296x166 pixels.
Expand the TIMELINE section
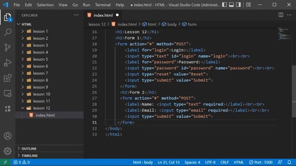[18, 155]
